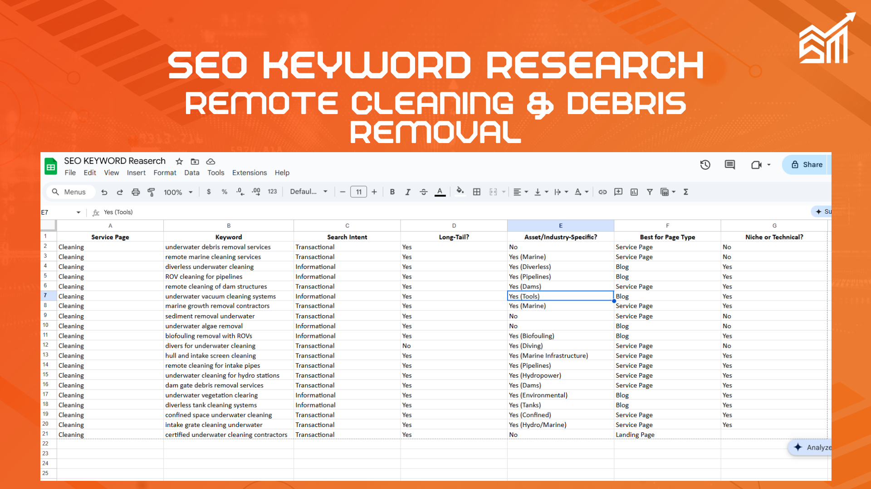Click cell 'diverless tank cleaning systems'
The width and height of the screenshot is (871, 489).
pyautogui.click(x=229, y=405)
